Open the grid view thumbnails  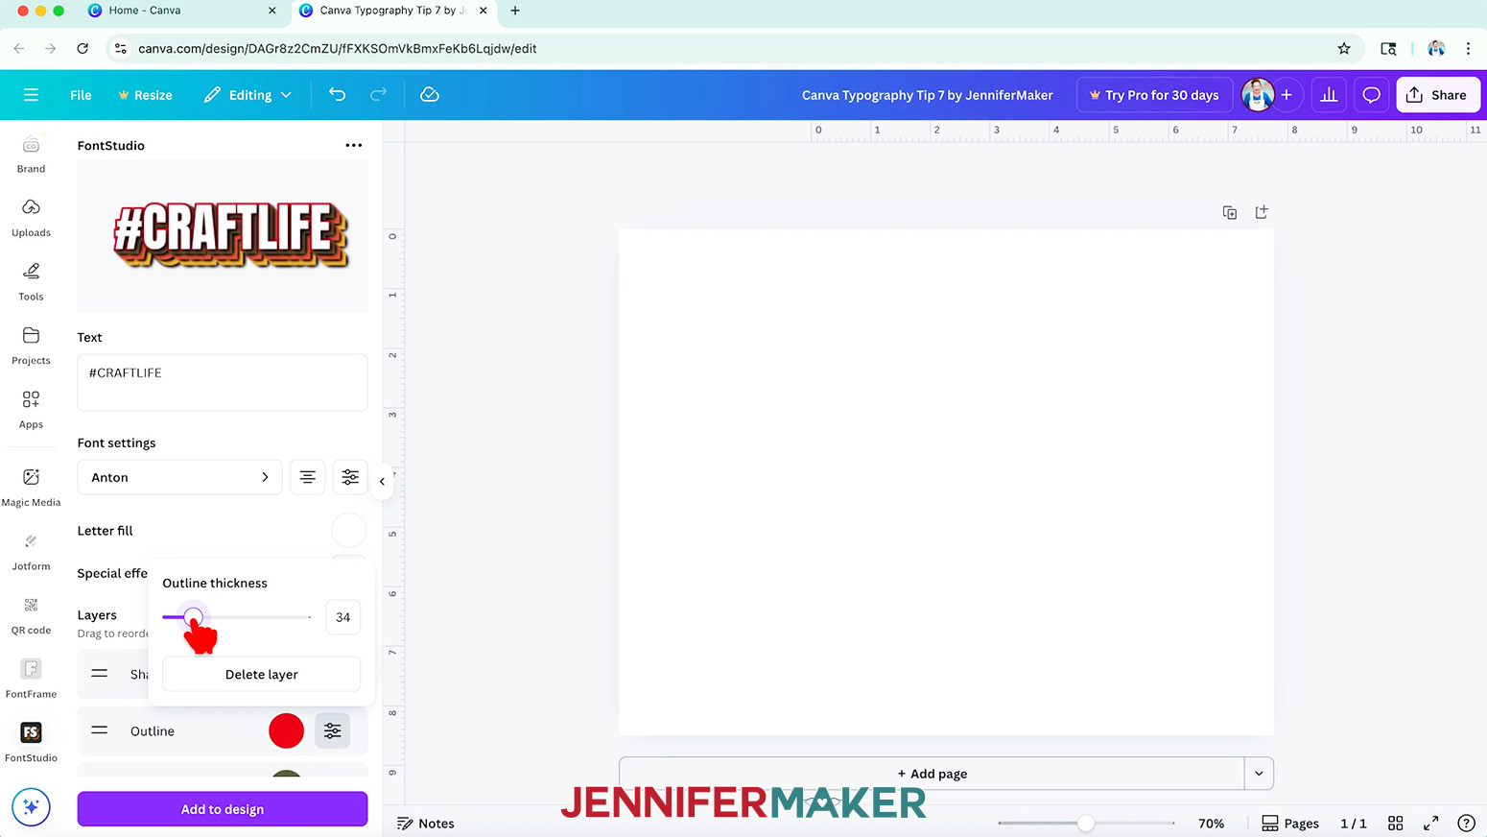pos(1396,824)
